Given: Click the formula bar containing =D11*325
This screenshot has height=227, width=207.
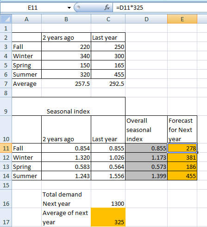Looking at the screenshot, I should [160, 7].
